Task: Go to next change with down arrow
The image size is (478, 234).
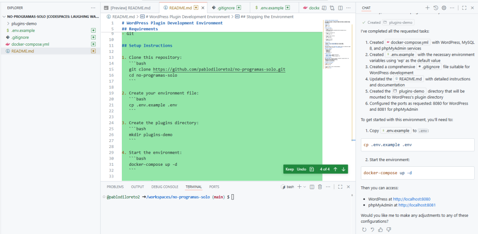Action: pyautogui.click(x=344, y=169)
